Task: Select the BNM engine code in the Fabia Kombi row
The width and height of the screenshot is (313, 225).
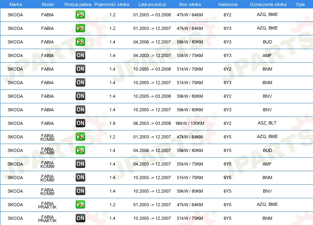Action: click(267, 178)
